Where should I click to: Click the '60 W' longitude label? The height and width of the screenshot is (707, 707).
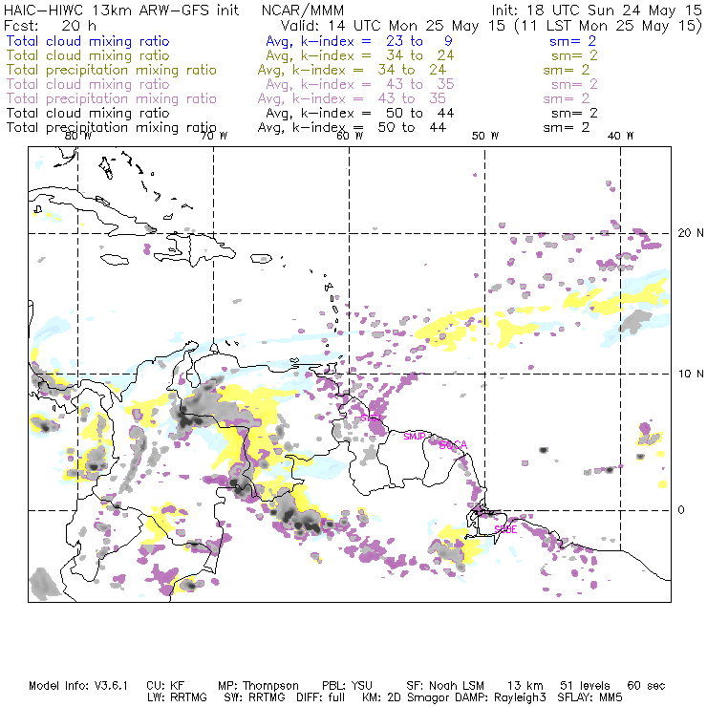point(350,136)
